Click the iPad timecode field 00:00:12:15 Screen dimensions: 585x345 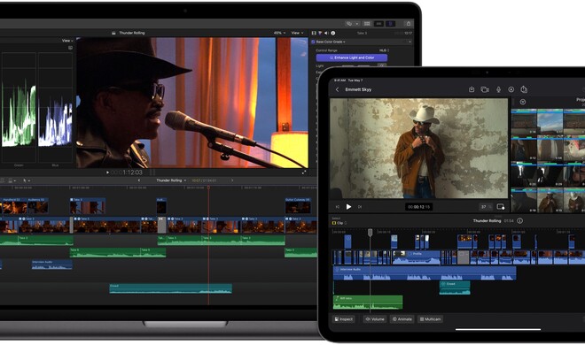click(418, 207)
